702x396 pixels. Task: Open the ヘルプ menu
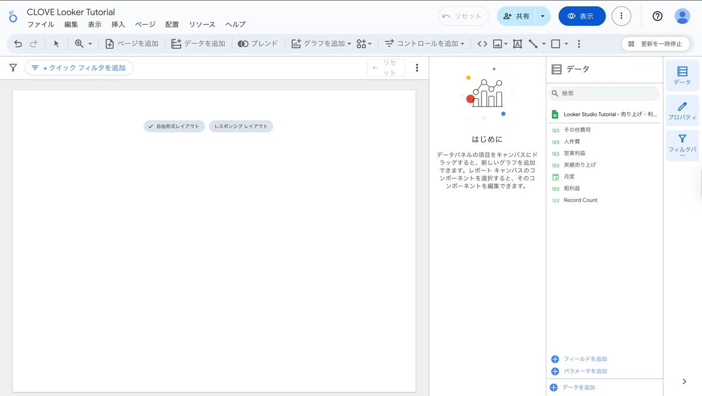coord(236,25)
